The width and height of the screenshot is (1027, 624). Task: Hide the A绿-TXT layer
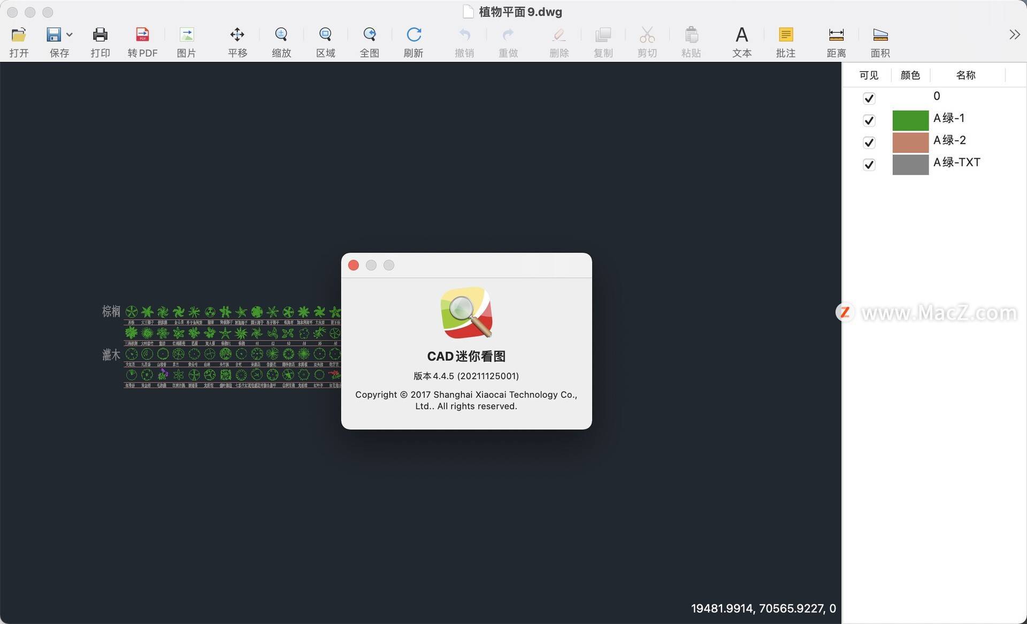click(869, 164)
